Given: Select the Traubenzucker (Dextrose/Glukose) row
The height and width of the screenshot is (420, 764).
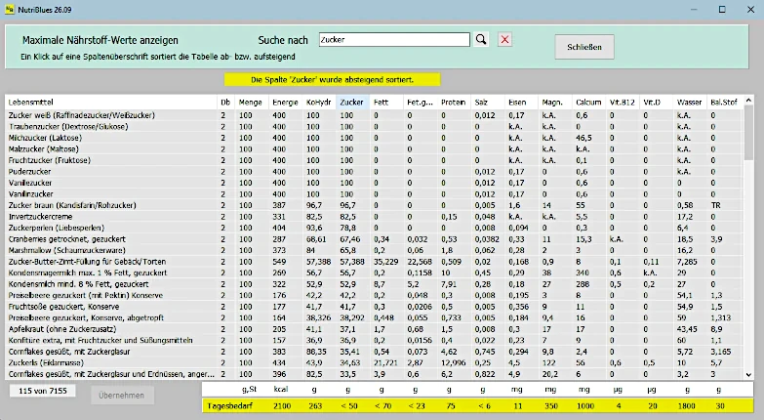Looking at the screenshot, I should [109, 126].
